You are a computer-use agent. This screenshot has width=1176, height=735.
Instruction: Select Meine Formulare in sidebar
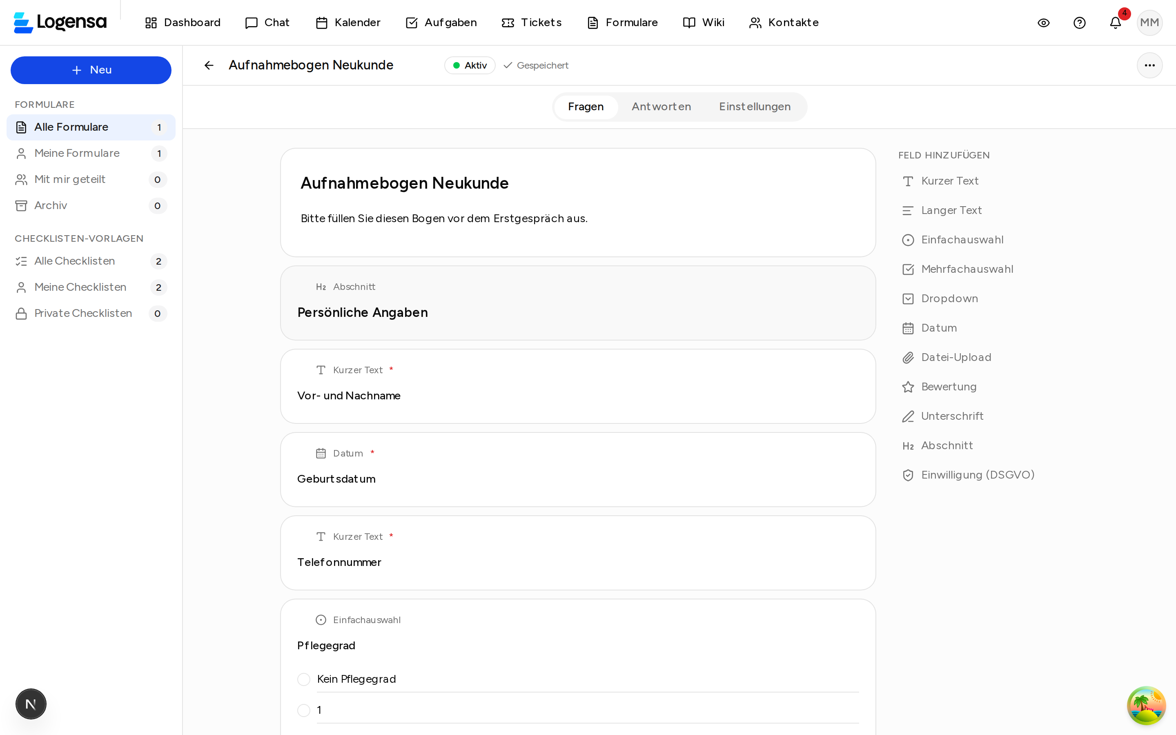[91, 154]
